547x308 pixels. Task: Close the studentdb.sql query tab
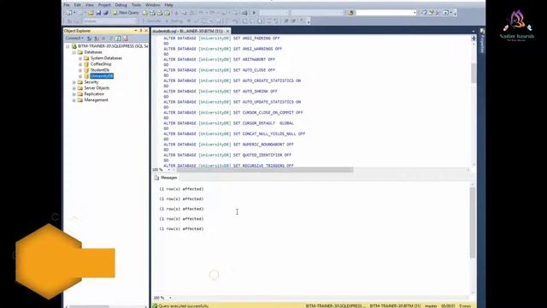227,31
